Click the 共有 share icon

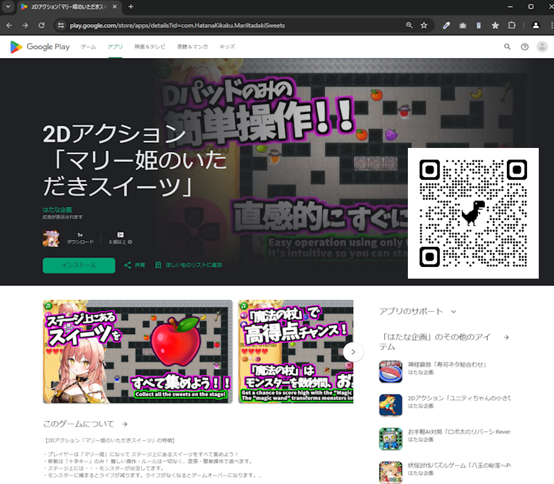(127, 265)
